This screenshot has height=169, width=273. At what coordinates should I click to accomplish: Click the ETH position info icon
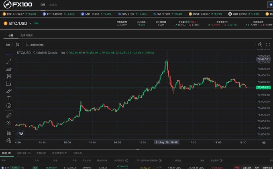click(x=22, y=168)
